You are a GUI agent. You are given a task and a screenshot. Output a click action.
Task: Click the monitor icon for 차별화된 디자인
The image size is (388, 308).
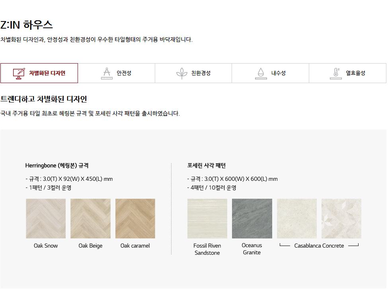coord(19,73)
